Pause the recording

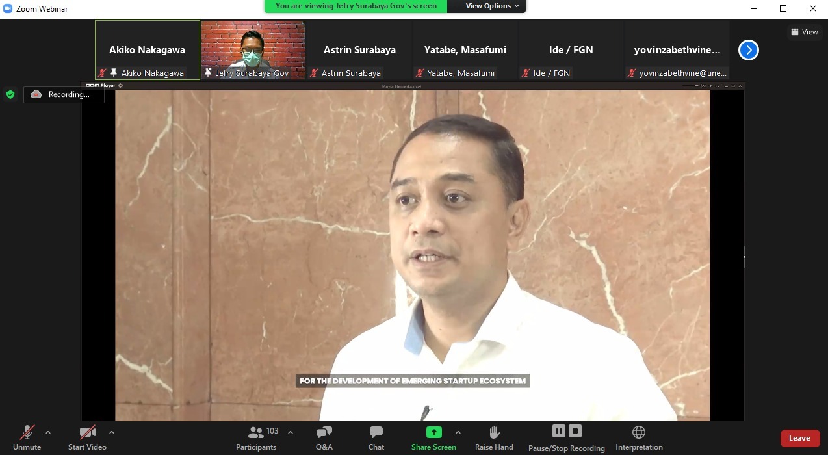coord(558,431)
